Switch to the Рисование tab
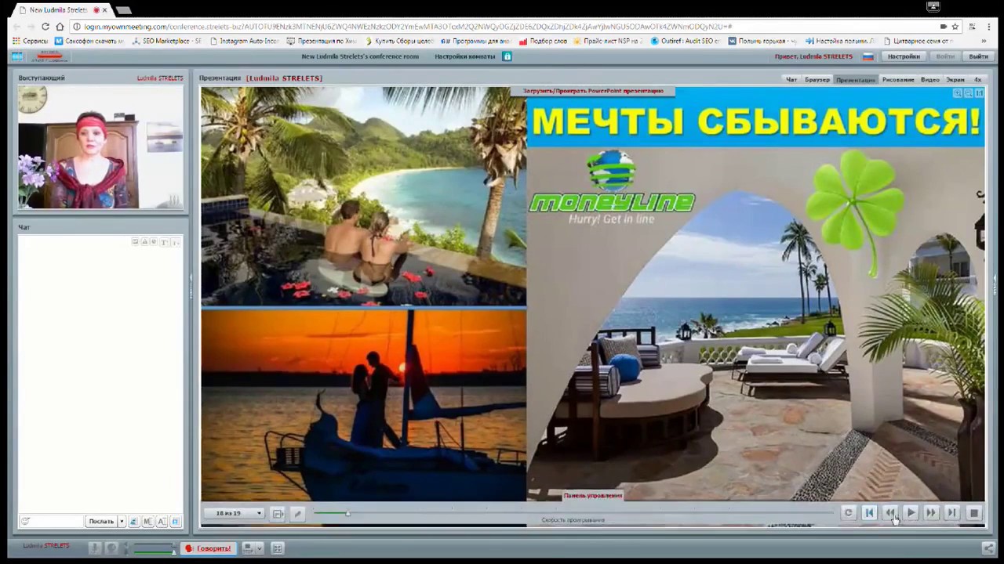The image size is (1004, 564). click(x=898, y=80)
